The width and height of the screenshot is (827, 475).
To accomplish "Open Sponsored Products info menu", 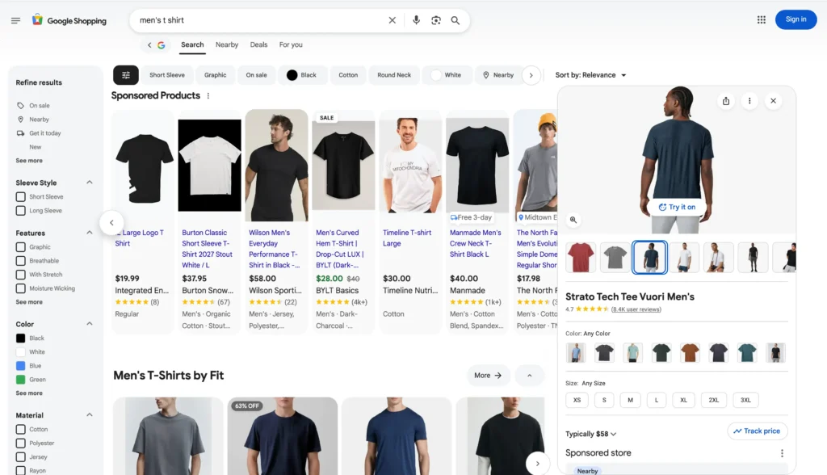I will (x=208, y=96).
